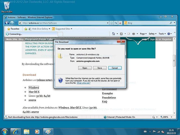Click the scroll down arrow of page scrollbar
This screenshot has width=180, height=135.
point(174,113)
